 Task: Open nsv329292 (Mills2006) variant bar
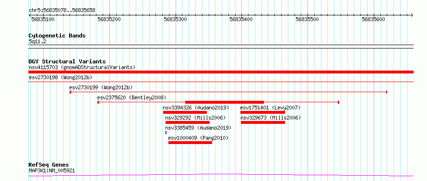188,122
